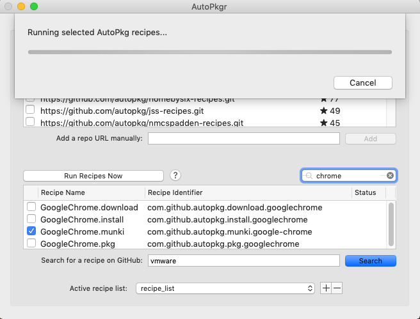Click the help question mark button
The width and height of the screenshot is (420, 319).
175,175
